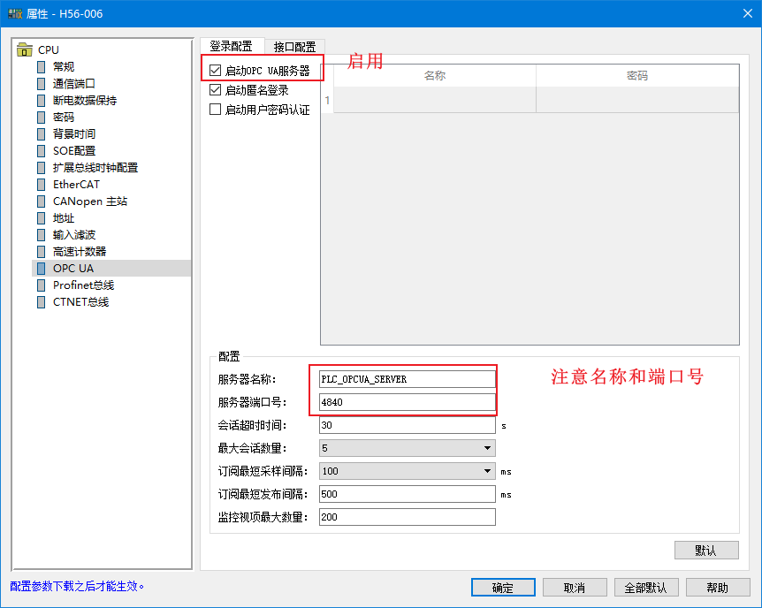Click the 帮助 button
This screenshot has width=762, height=608.
[718, 588]
